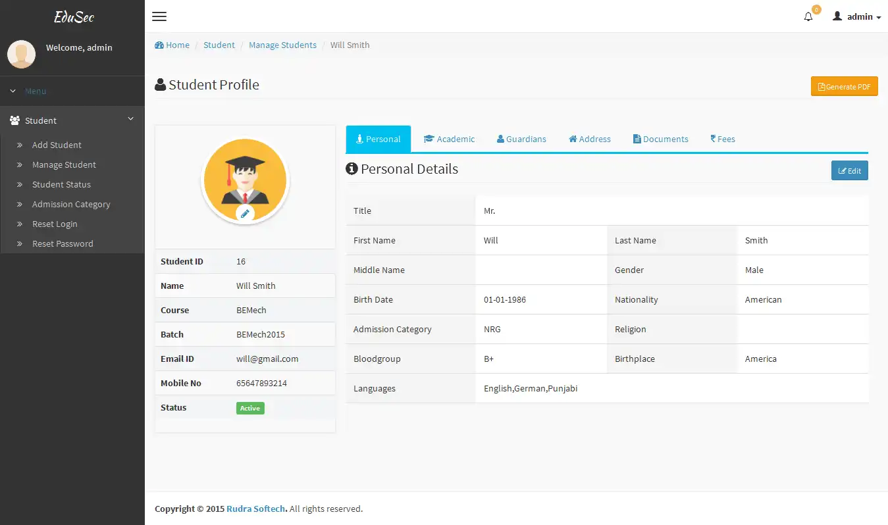Open Admission Category from sidebar menu

coord(71,204)
